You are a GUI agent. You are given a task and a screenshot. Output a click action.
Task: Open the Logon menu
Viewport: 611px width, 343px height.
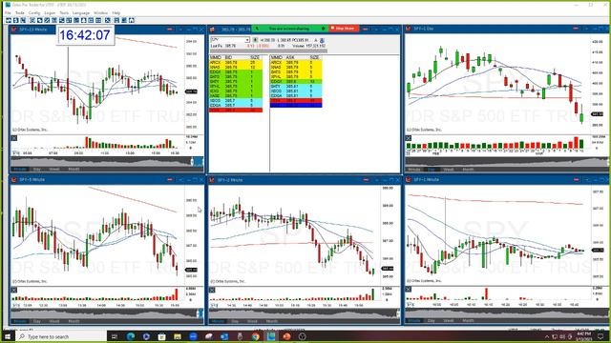50,12
